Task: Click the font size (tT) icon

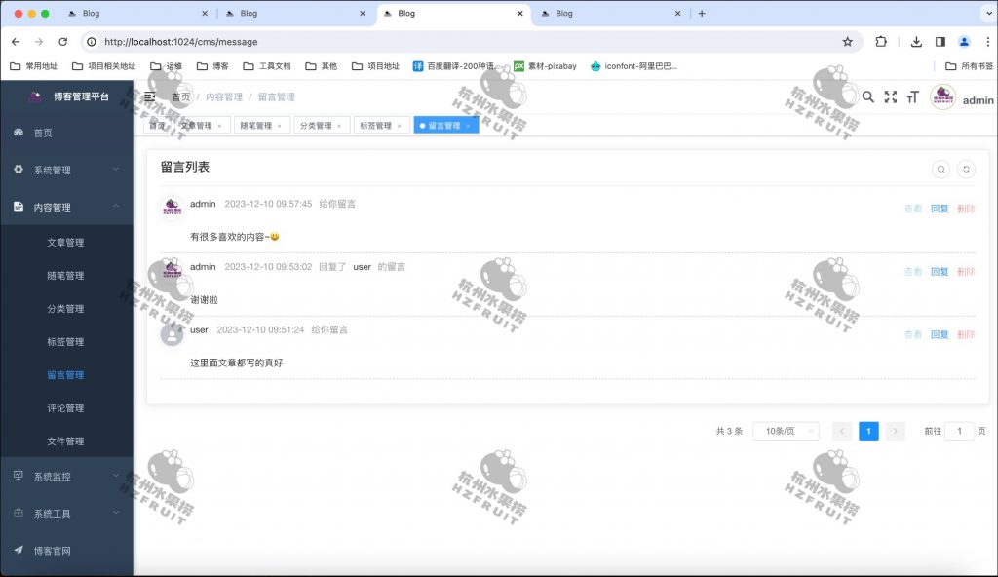Action: tap(912, 97)
